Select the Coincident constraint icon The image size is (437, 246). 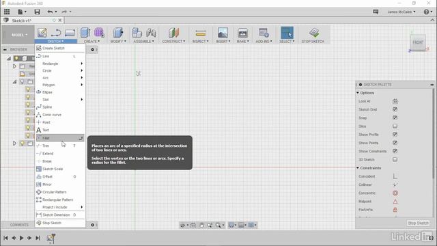tap(395, 176)
